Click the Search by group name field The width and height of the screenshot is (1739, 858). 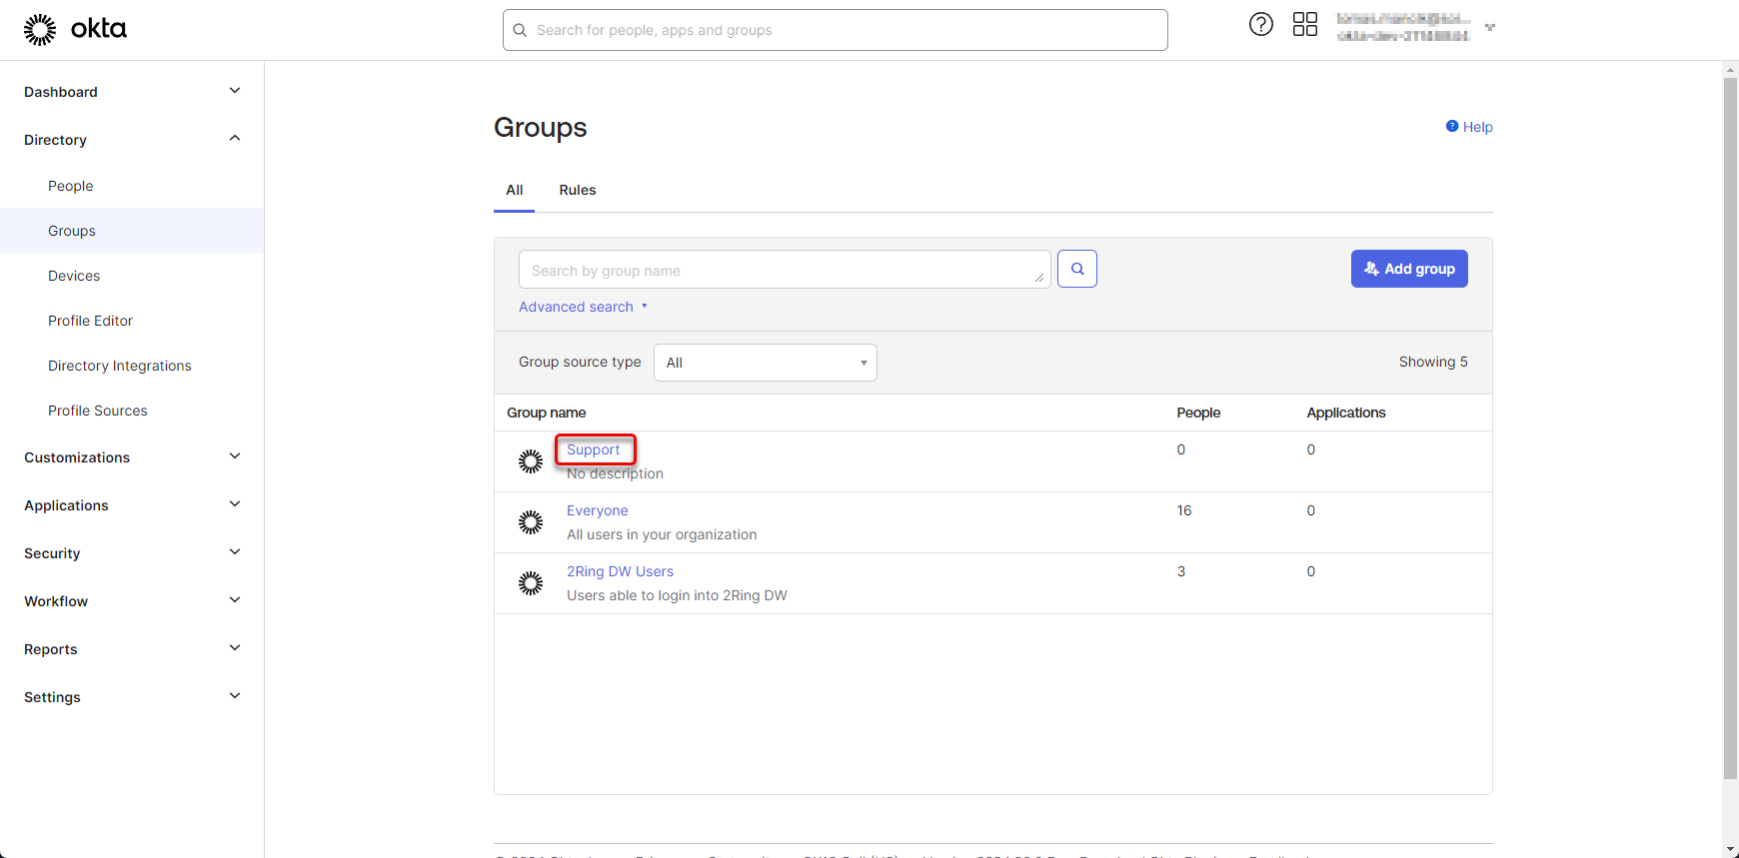click(780, 270)
